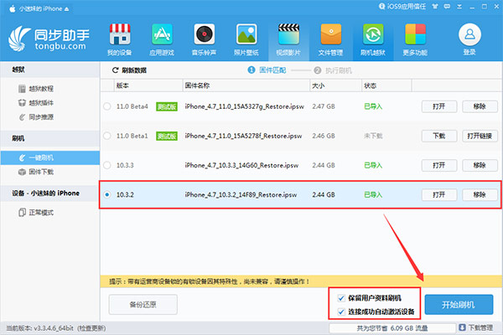Image resolution: width=503 pixels, height=335 pixels.
Task: Open 照片壁纸 picture icon
Action: pos(246,34)
